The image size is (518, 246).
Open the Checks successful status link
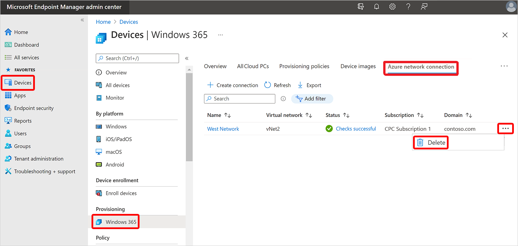[356, 129]
